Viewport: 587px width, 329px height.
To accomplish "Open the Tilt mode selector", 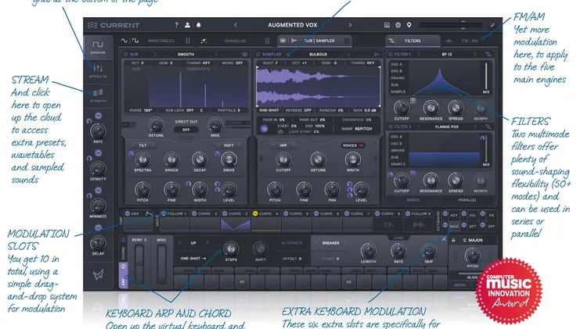I will [x=143, y=145].
